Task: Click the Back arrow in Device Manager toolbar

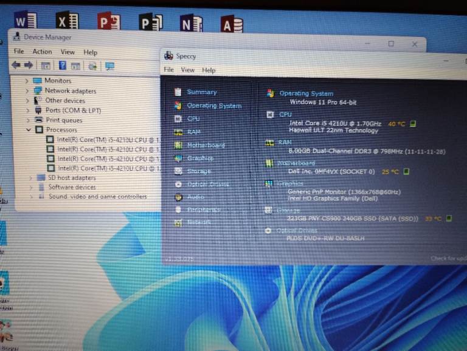Action: (16, 66)
